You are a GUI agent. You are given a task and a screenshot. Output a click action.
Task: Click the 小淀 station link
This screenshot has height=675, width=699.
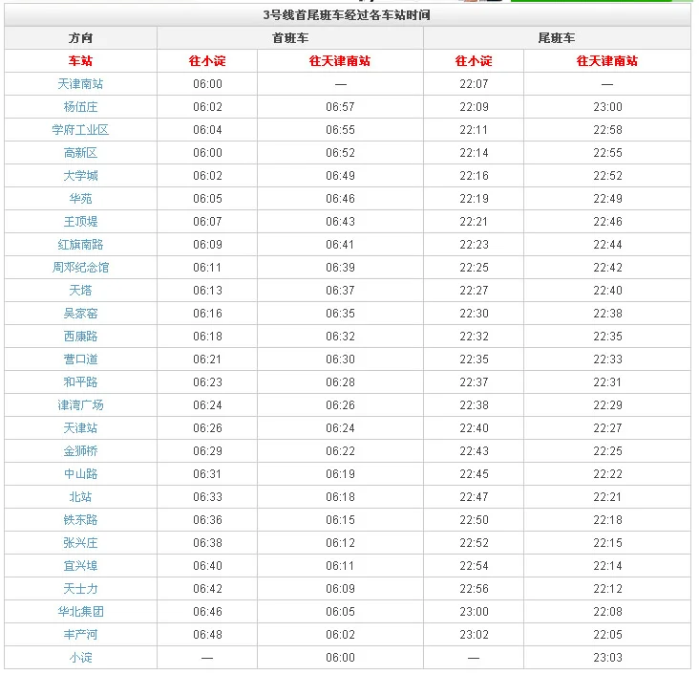[80, 658]
